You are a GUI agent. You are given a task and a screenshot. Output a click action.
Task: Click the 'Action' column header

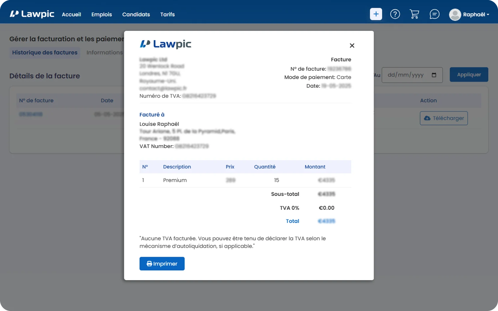428,101
